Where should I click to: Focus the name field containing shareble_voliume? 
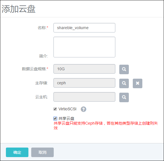(x=84, y=28)
